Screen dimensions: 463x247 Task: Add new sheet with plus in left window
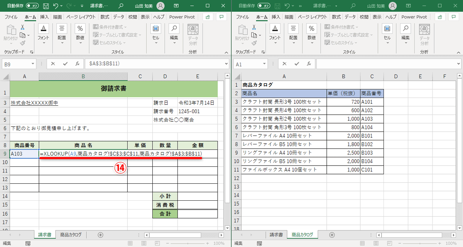(x=100, y=235)
